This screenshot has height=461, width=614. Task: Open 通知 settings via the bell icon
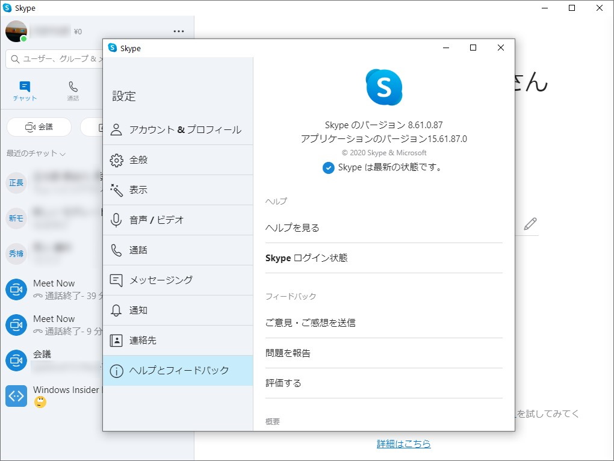117,310
